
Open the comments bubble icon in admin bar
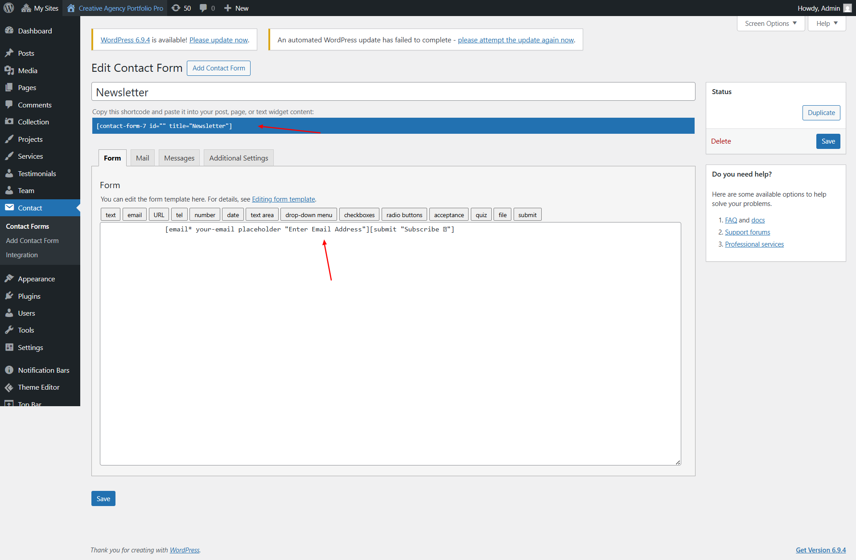point(203,8)
